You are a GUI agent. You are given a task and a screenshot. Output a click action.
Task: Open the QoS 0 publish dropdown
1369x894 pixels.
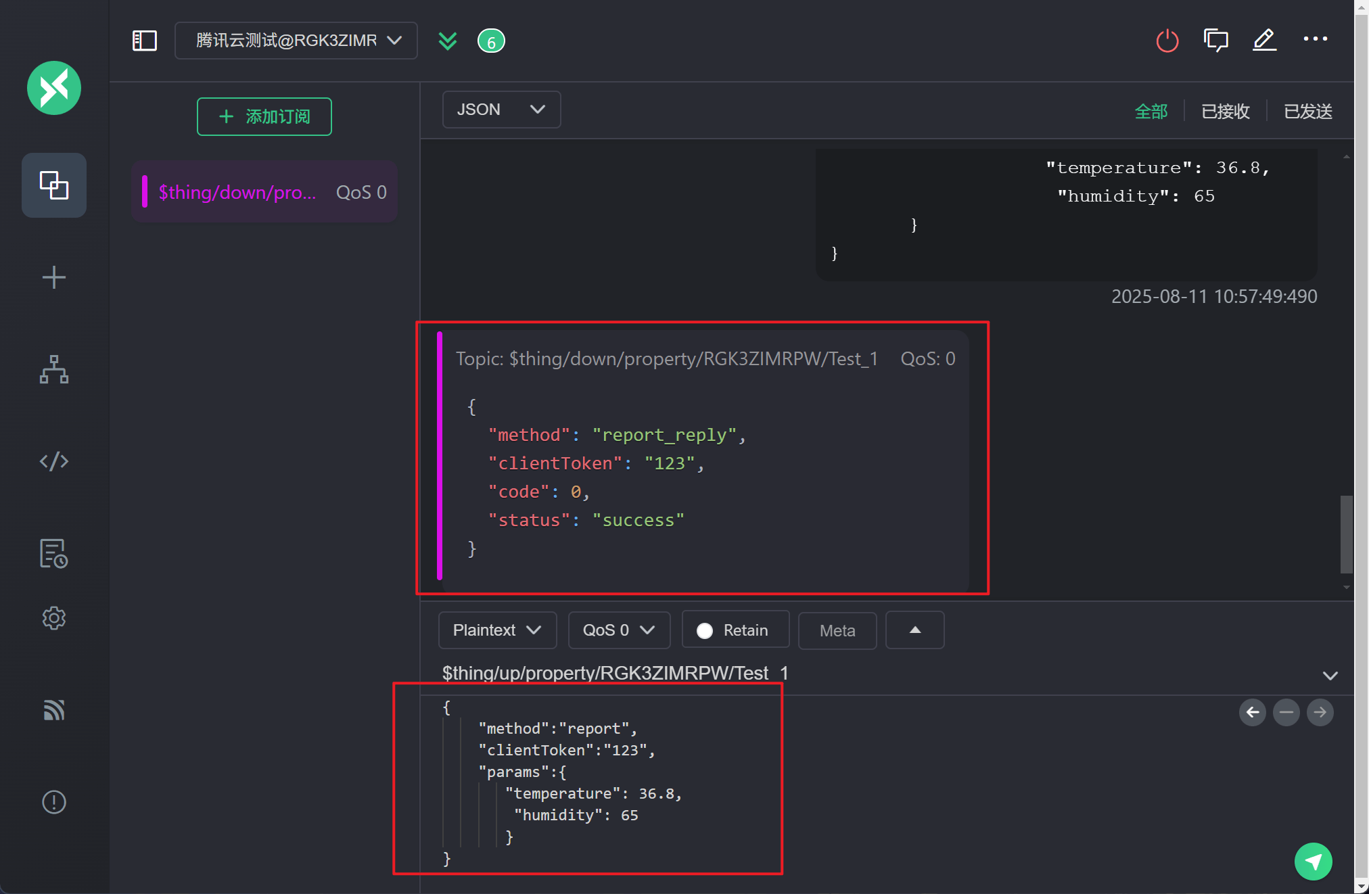(619, 630)
